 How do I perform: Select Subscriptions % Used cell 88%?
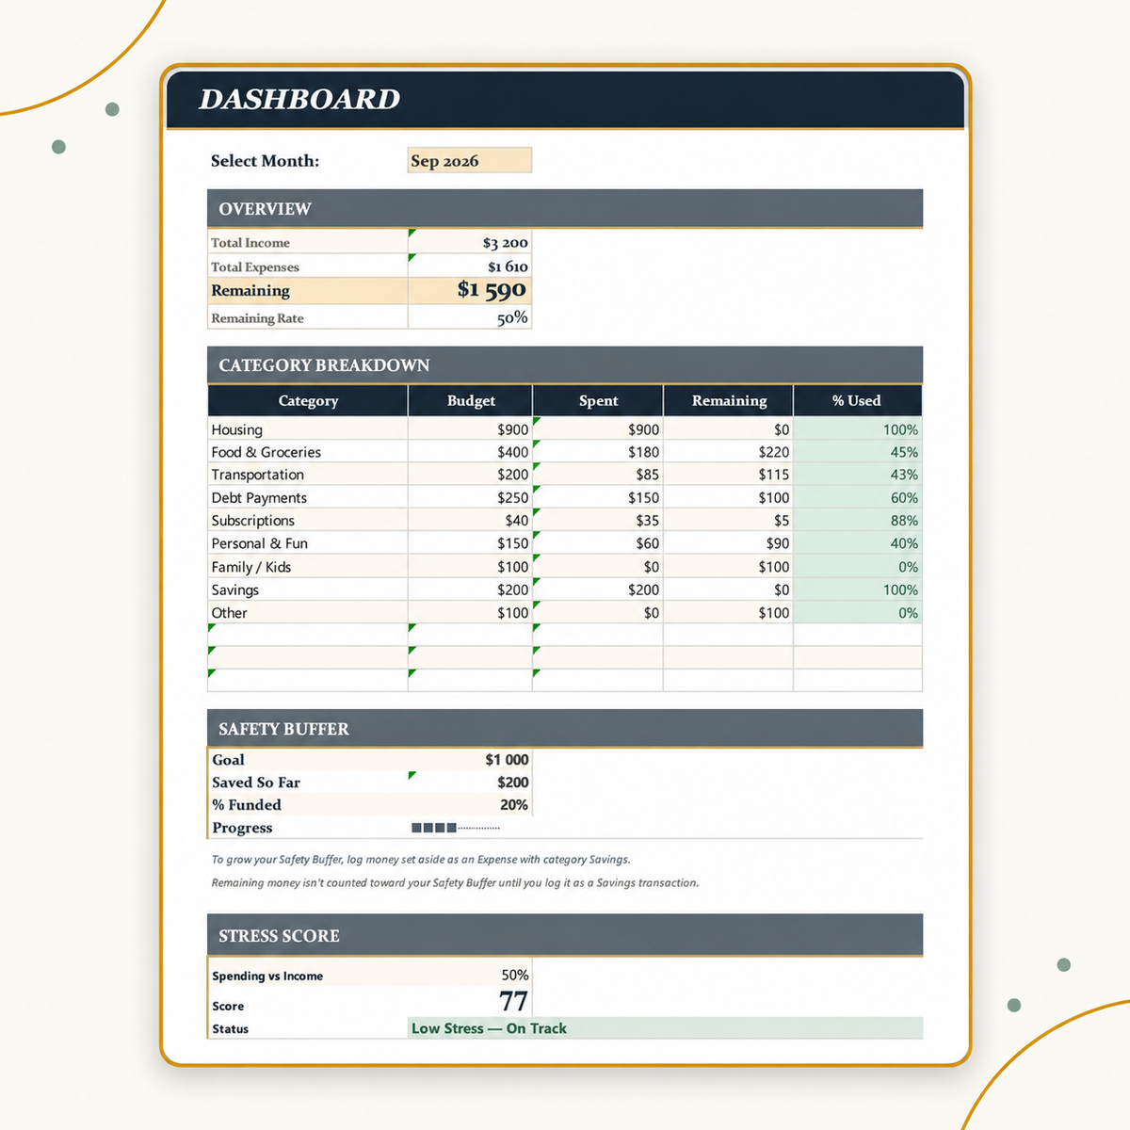[858, 521]
